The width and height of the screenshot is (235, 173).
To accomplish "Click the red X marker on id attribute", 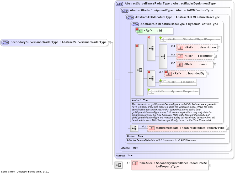I will tap(137, 29).
